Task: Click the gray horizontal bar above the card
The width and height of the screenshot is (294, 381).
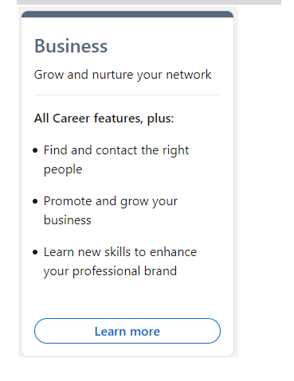Action: click(149, 2)
